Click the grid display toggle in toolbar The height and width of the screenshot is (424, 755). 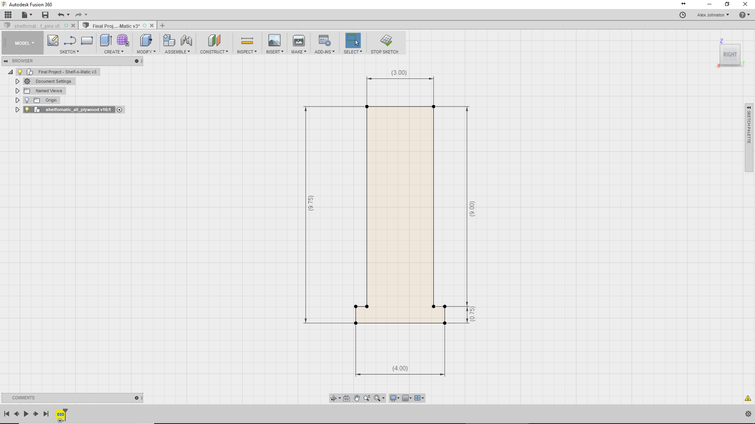tap(405, 398)
